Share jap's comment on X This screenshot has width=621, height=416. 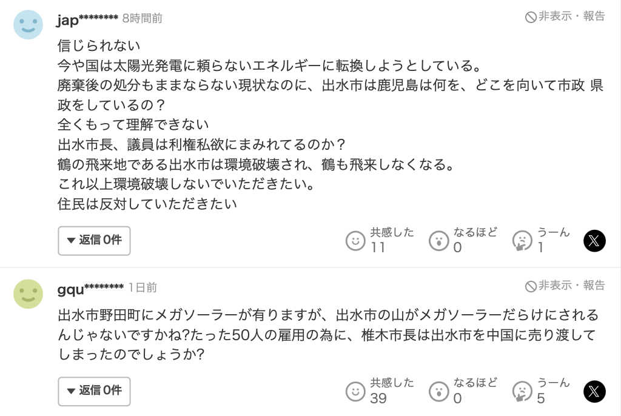(594, 241)
